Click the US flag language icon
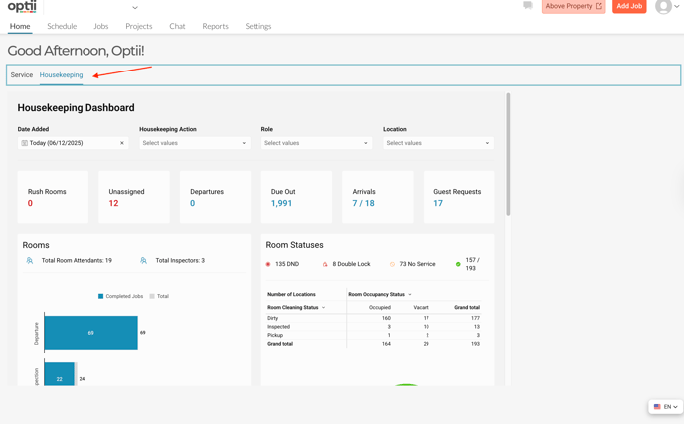Viewport: 684px width, 424px height. click(657, 406)
